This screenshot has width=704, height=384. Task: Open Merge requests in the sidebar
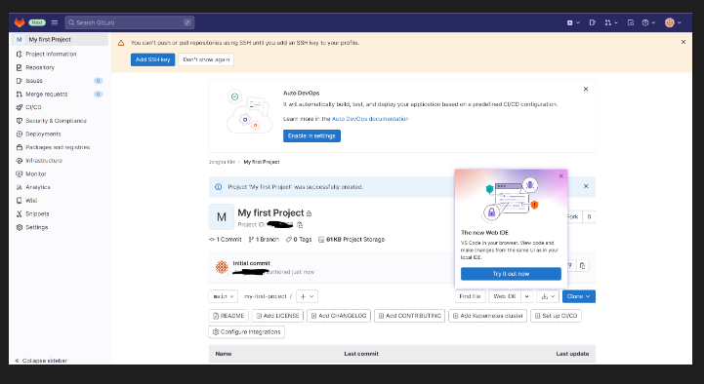point(61,95)
